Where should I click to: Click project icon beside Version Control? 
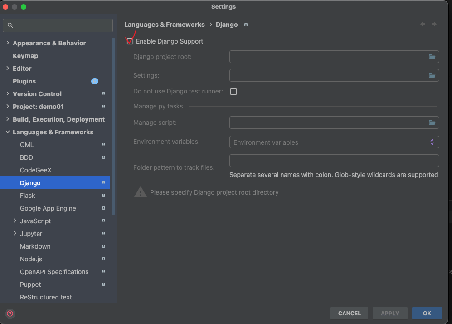[x=103, y=94]
